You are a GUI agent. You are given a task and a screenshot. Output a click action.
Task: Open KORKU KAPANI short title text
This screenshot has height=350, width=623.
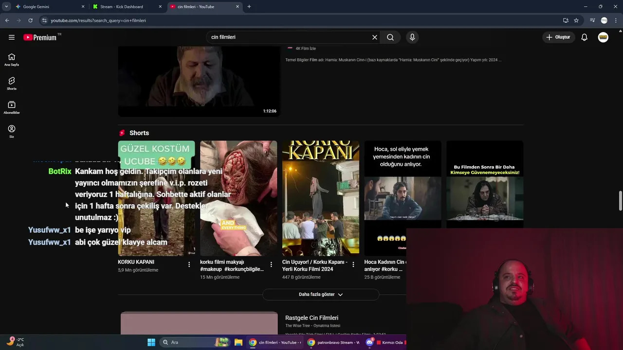pos(136,262)
